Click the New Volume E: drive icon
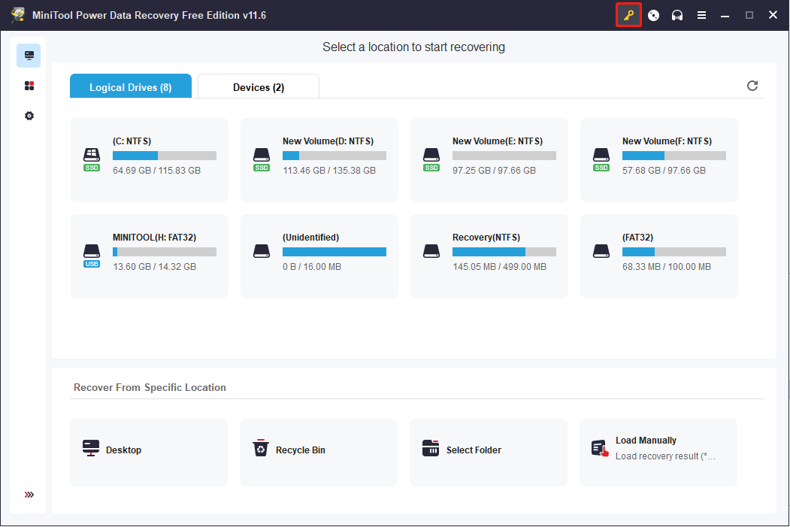The height and width of the screenshot is (527, 790). tap(431, 159)
